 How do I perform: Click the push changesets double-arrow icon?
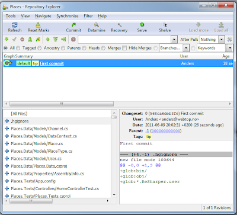55,39
